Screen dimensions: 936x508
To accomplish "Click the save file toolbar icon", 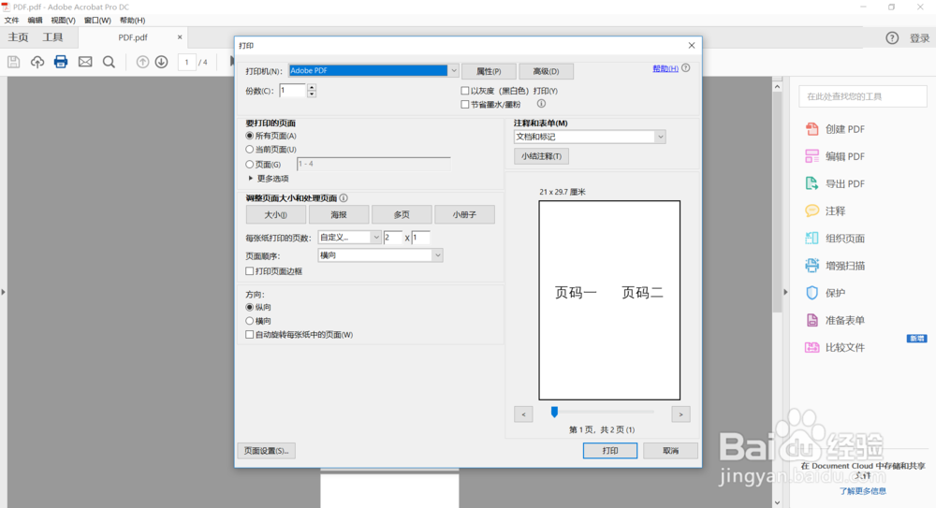I will [x=13, y=62].
